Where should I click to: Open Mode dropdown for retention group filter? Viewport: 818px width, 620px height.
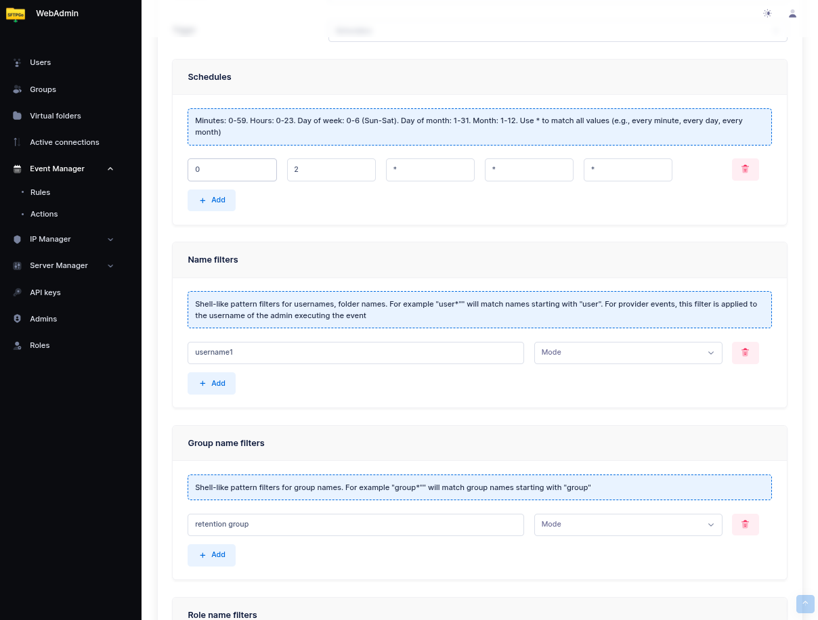(627, 525)
